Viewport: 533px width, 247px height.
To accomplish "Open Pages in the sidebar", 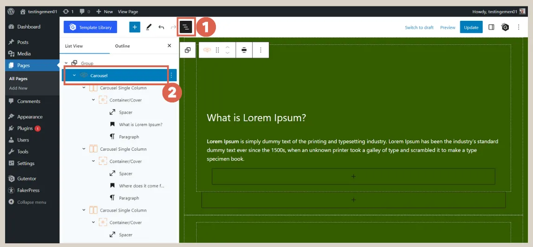I will (32, 65).
